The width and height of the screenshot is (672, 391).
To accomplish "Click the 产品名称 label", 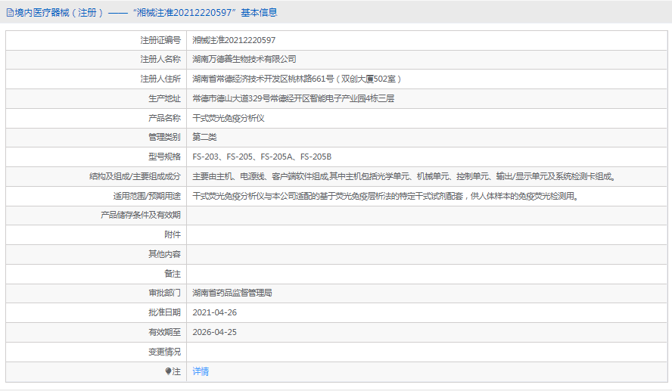I will click(164, 118).
